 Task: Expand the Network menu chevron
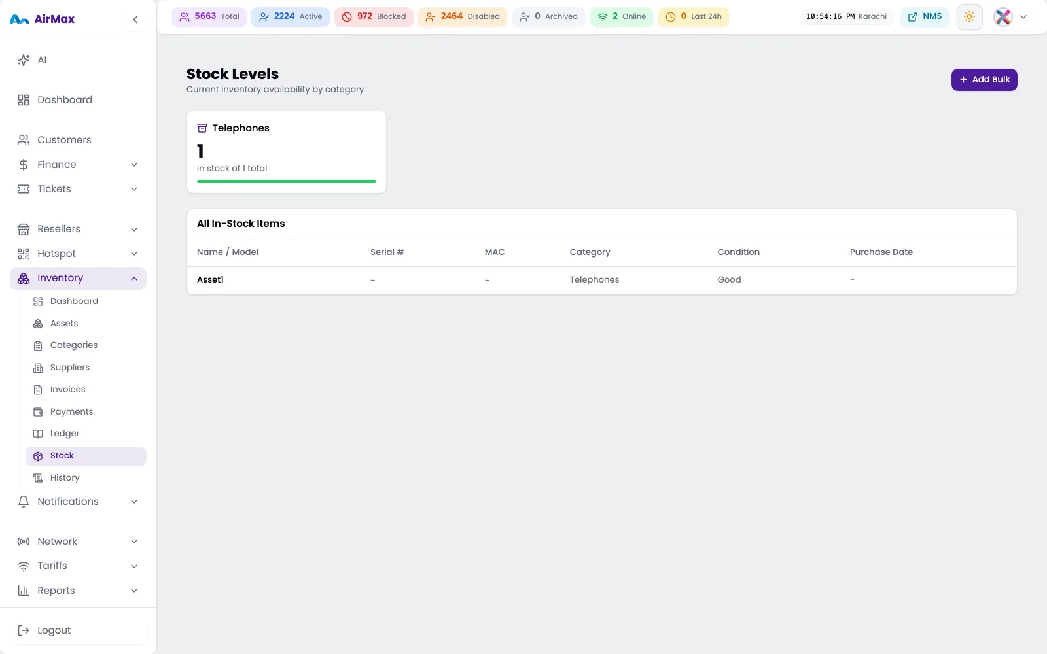(134, 542)
